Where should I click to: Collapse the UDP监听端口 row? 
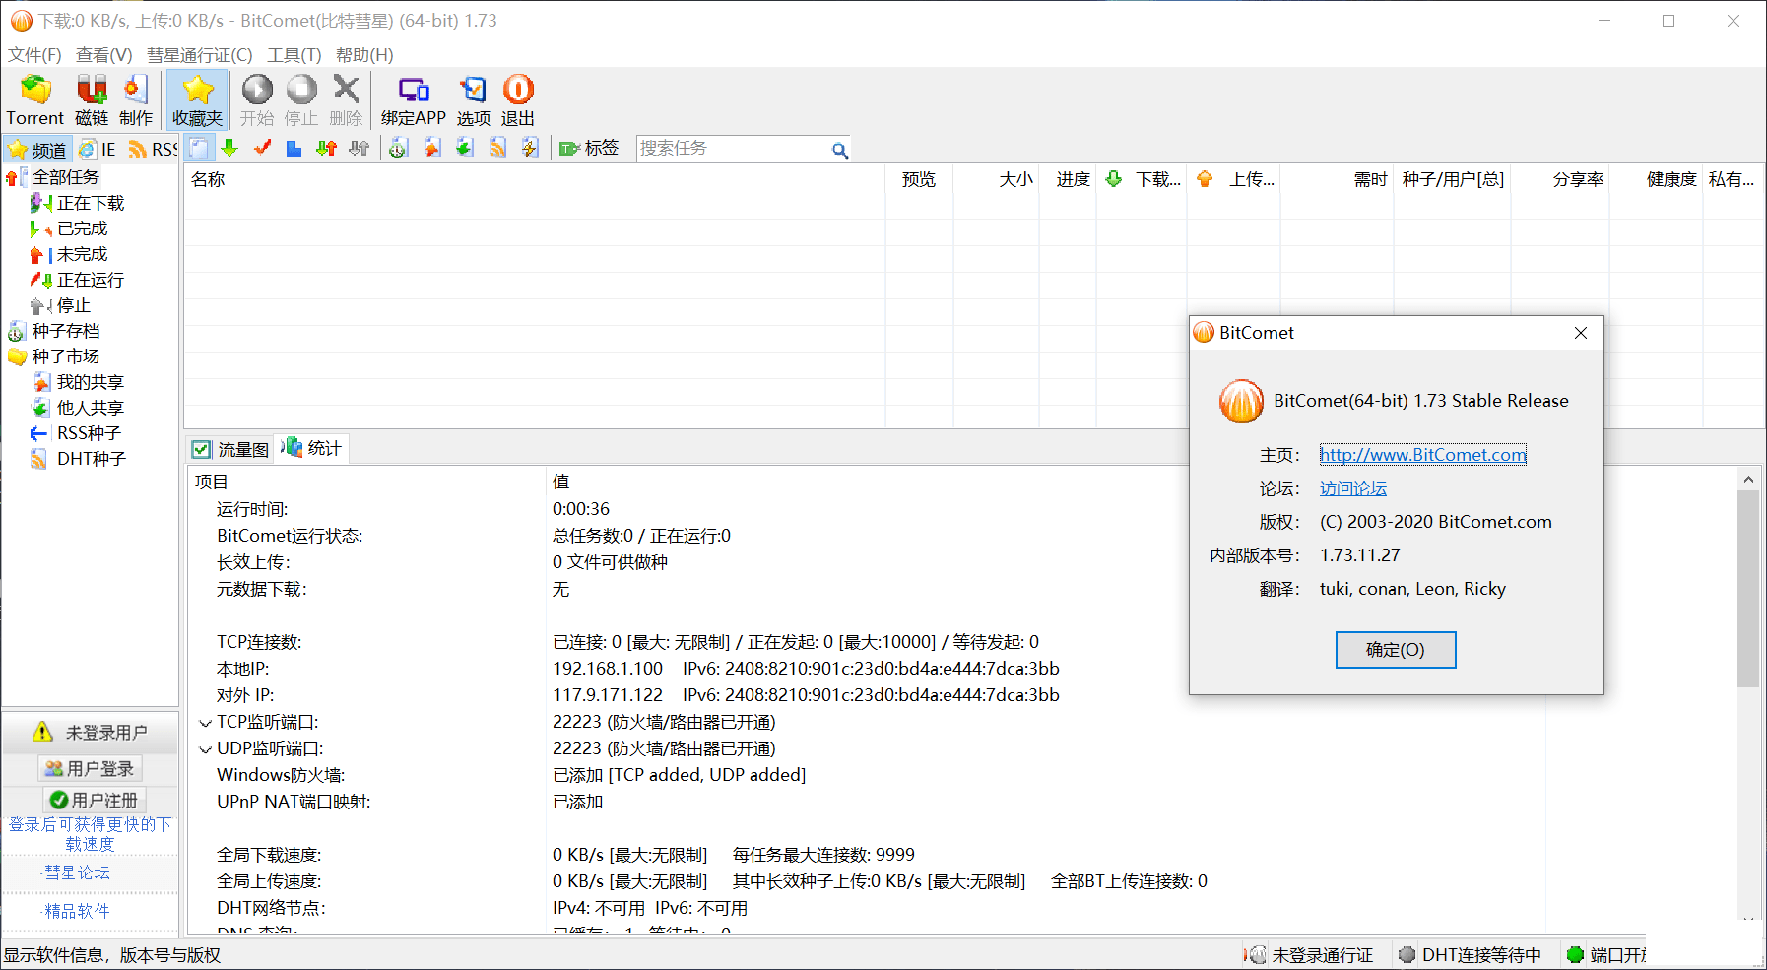(x=206, y=749)
